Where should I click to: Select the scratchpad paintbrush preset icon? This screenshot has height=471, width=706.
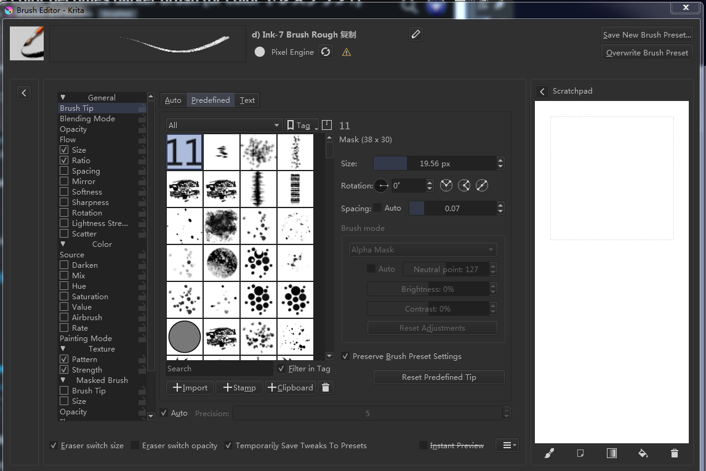pyautogui.click(x=549, y=453)
